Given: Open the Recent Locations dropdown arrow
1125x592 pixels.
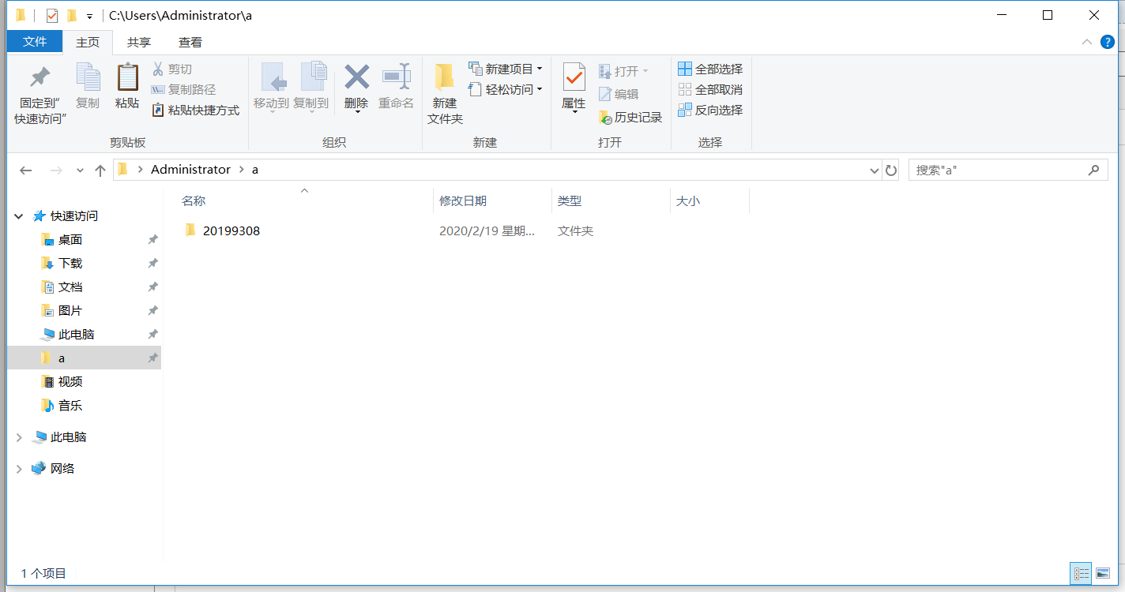Looking at the screenshot, I should pos(80,170).
